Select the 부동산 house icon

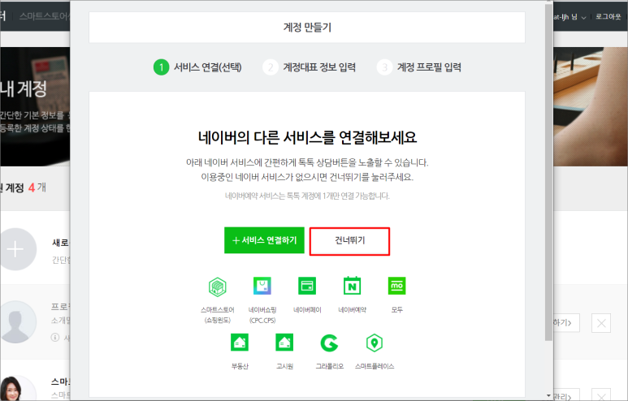pos(240,343)
